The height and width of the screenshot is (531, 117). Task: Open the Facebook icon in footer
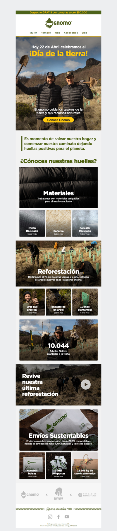point(58,517)
